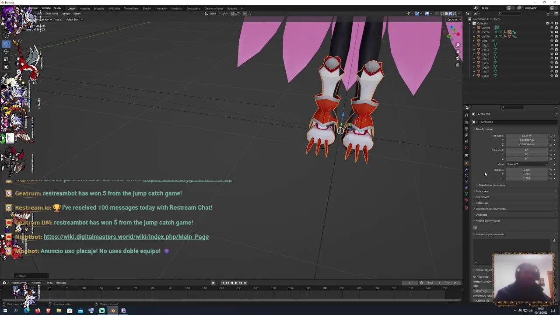Open View Layer properties tab
The image size is (560, 315).
(466, 135)
